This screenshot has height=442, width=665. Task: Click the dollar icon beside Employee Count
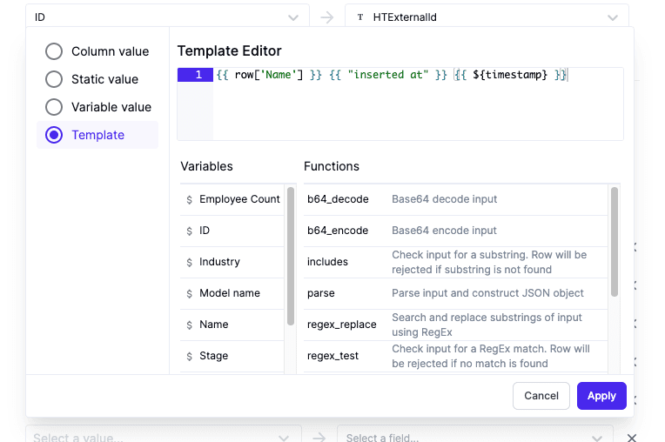pos(190,199)
